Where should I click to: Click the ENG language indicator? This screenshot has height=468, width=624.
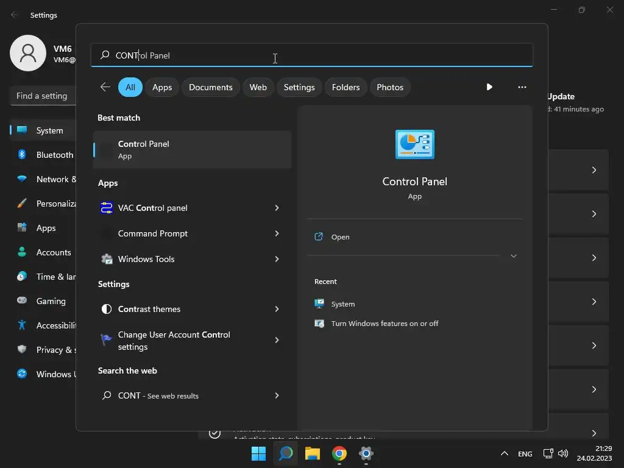(525, 453)
